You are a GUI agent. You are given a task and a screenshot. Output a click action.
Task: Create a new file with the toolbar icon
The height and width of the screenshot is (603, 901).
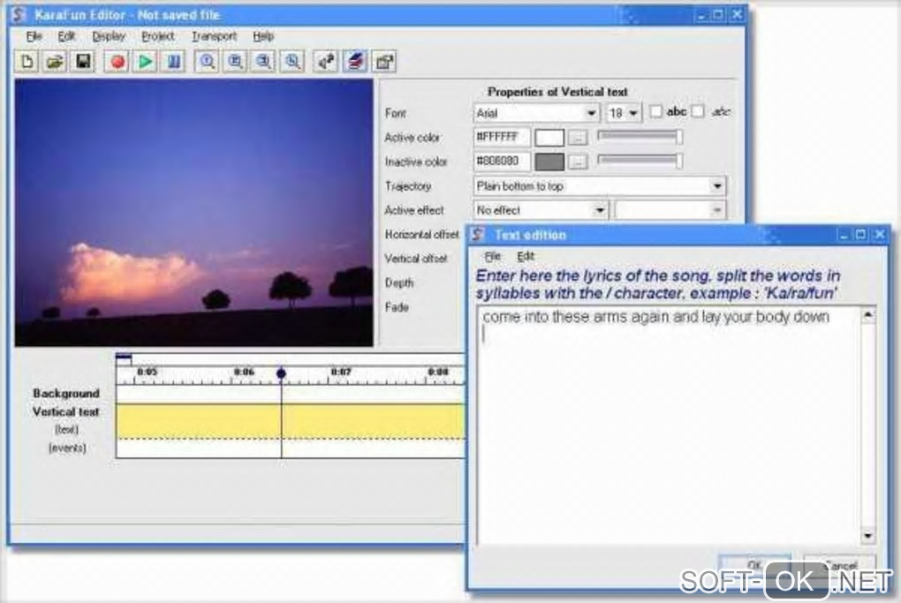[x=26, y=62]
